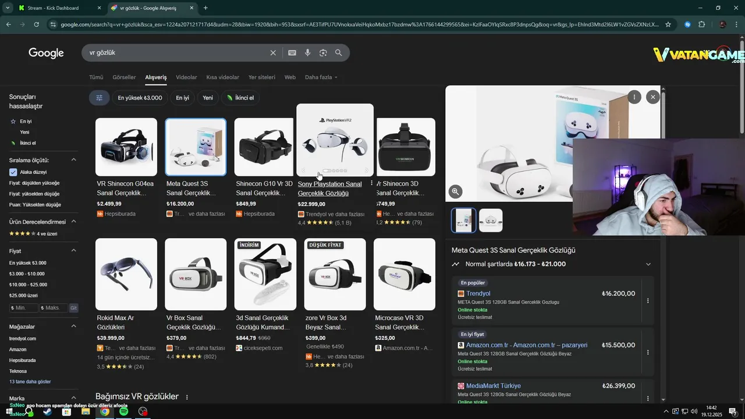Bookmark this page with the star icon
This screenshot has height=419, width=745.
(668, 24)
